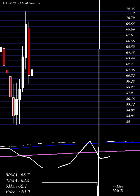Select the tallest white candlestick body near 69.68
The image size is (140, 196).
point(26,41)
